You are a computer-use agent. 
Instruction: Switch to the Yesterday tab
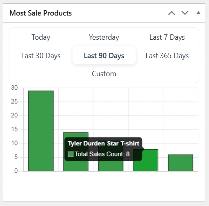[104, 37]
